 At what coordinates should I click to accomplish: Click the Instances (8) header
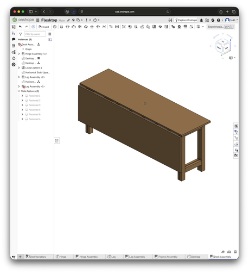tap(25, 40)
